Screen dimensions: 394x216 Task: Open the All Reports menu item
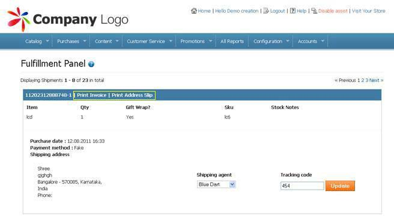pos(232,41)
